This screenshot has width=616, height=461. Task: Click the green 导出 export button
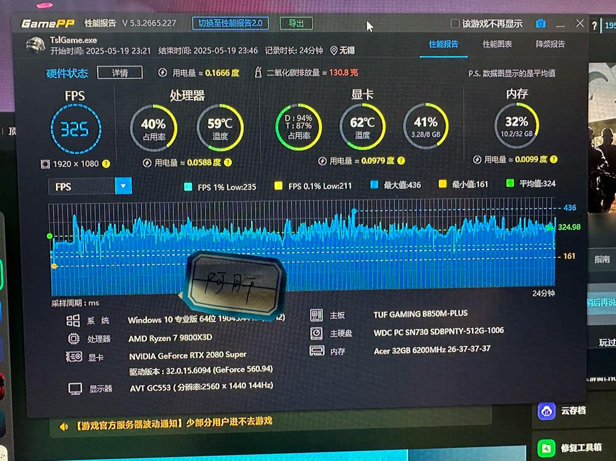pos(296,23)
